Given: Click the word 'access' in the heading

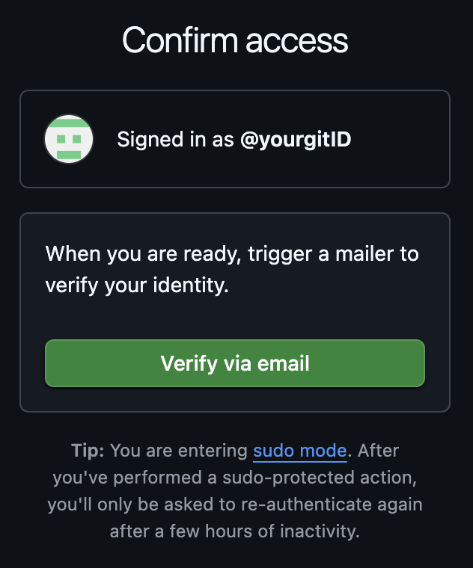Looking at the screenshot, I should tap(297, 41).
